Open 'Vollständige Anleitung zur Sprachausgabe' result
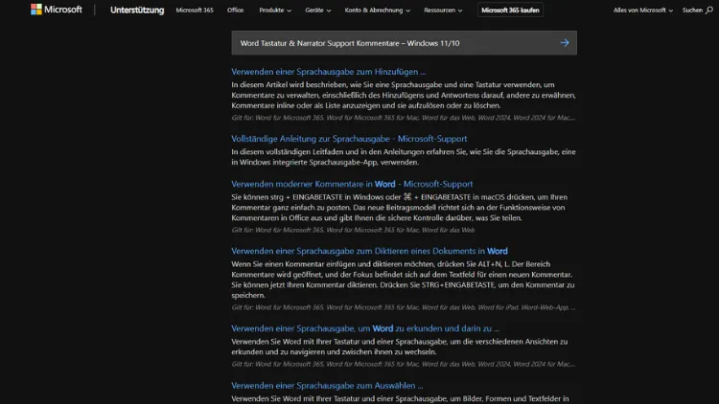Image resolution: width=719 pixels, height=404 pixels. [349, 138]
